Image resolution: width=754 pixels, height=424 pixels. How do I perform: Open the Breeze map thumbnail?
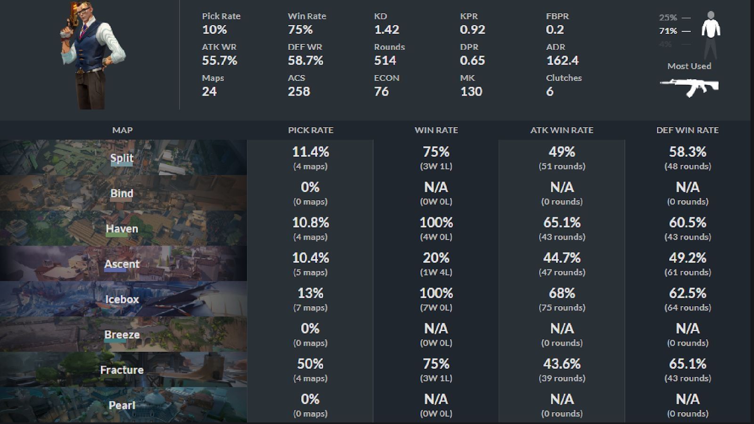[122, 334]
